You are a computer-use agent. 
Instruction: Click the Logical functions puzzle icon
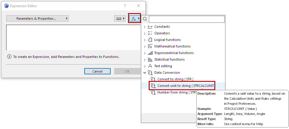150,40
